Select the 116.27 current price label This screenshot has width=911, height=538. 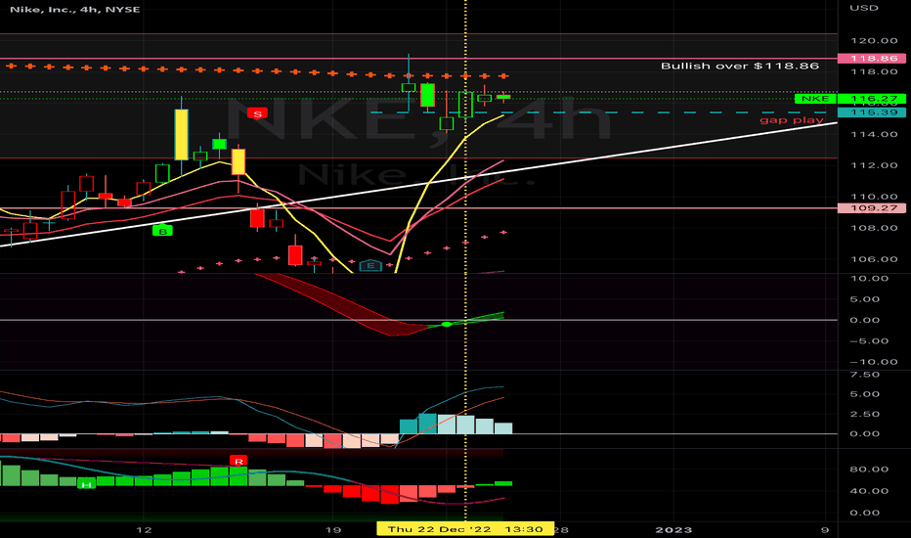872,99
